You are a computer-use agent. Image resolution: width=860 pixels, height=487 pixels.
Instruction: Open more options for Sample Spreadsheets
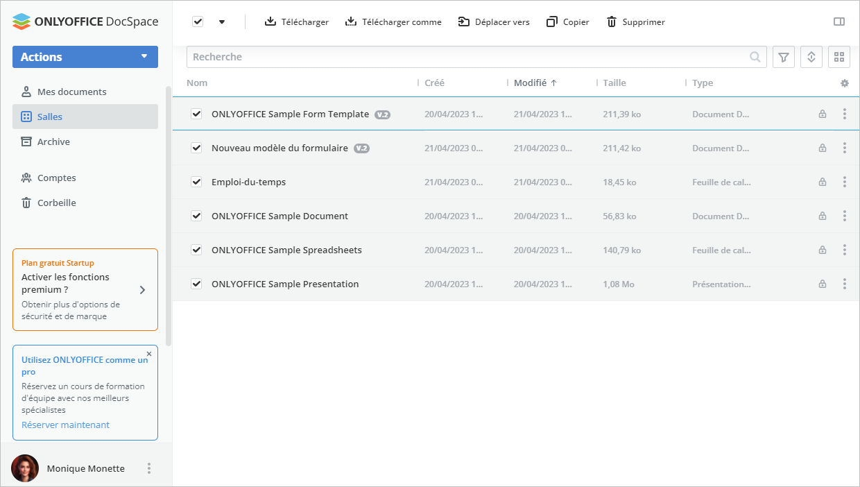click(844, 250)
